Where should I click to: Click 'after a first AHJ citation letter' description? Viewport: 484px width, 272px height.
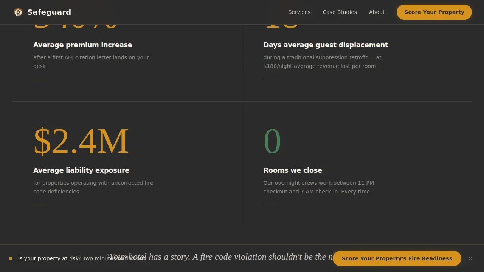coord(91,62)
